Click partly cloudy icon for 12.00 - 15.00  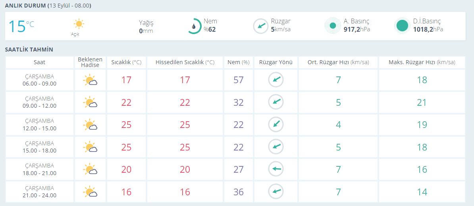coord(90,124)
